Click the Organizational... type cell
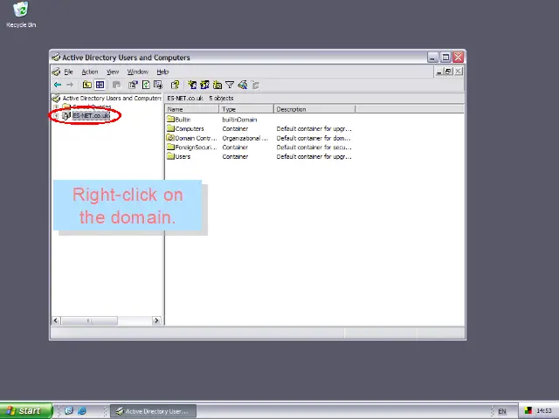 pyautogui.click(x=245, y=138)
